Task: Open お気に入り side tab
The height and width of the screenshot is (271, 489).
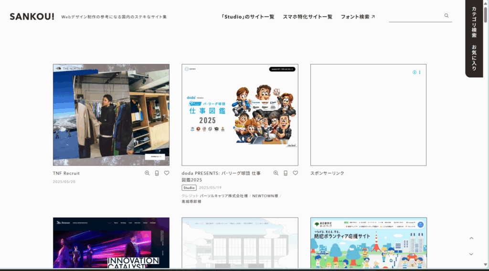Action: [474, 58]
